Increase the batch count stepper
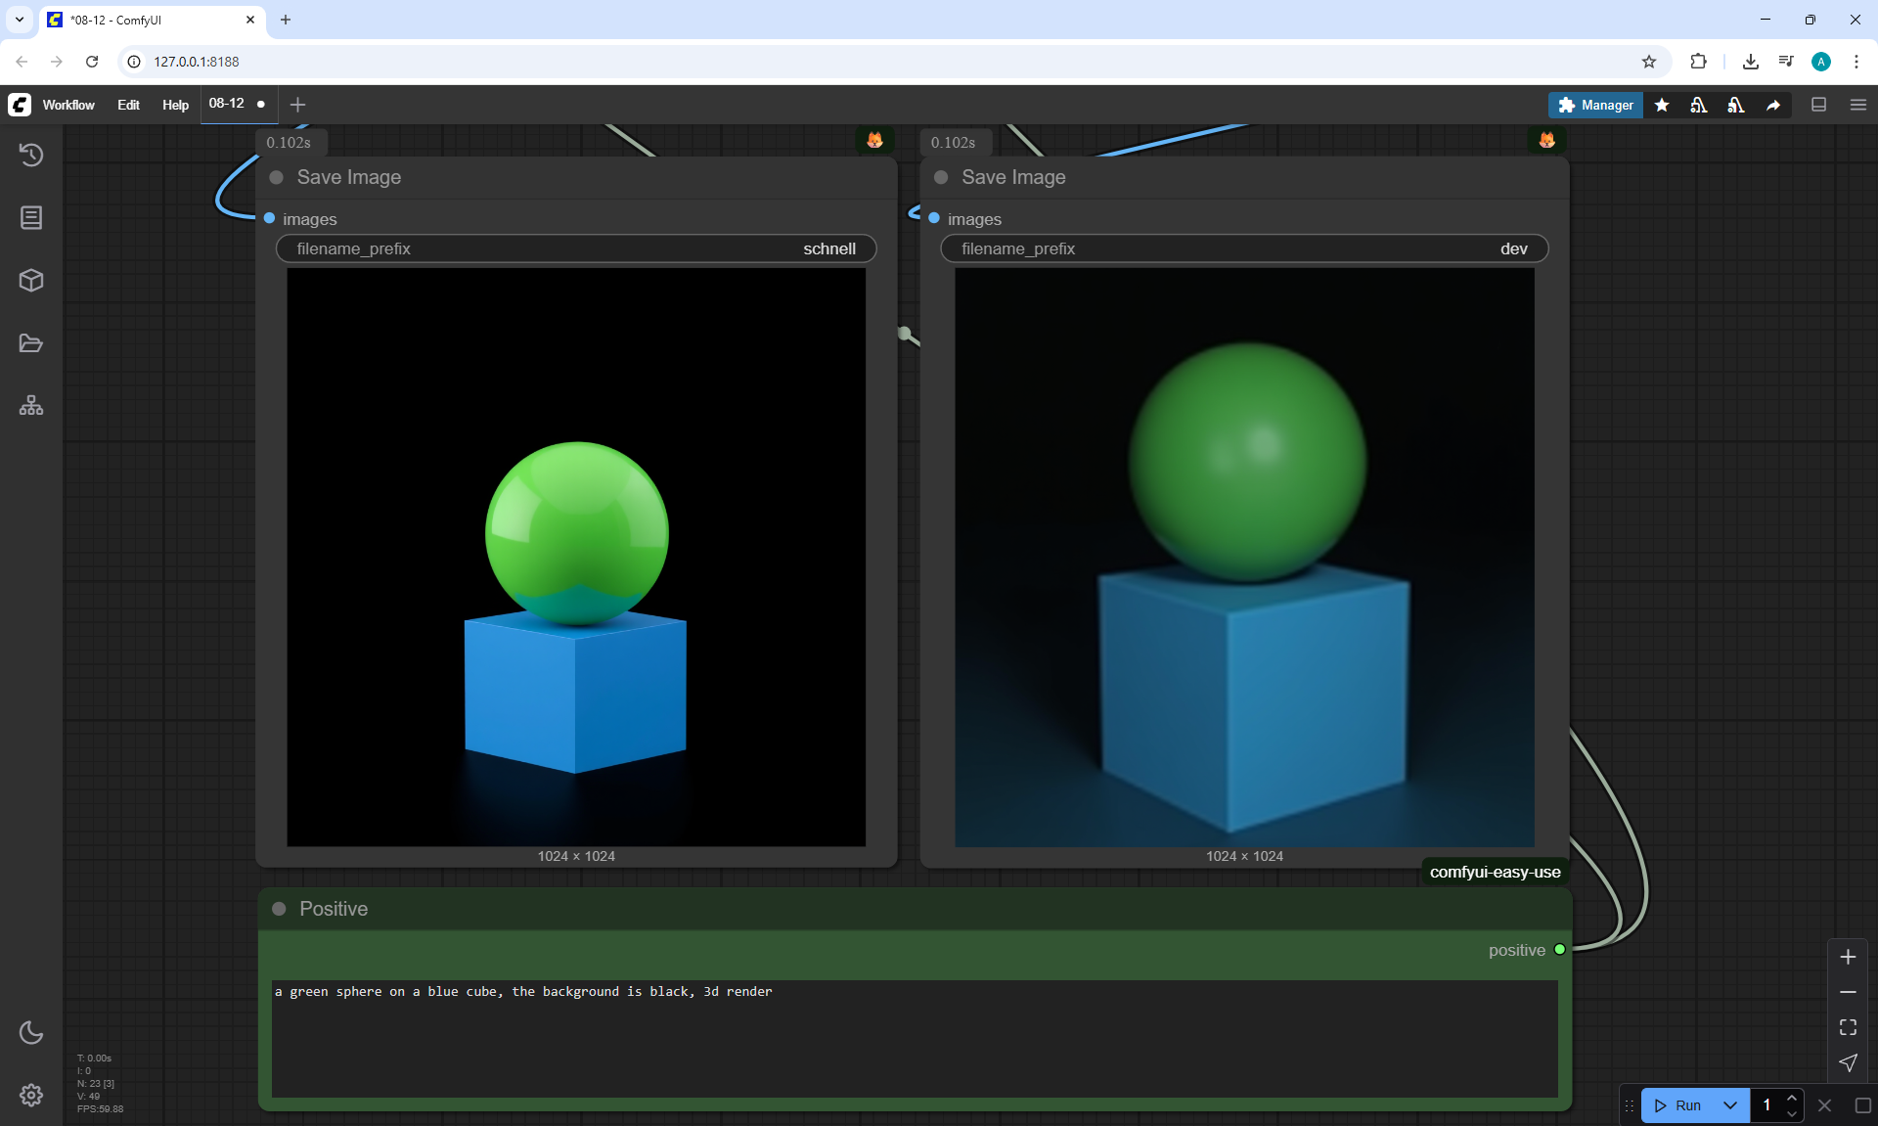The image size is (1878, 1126). click(1792, 1098)
